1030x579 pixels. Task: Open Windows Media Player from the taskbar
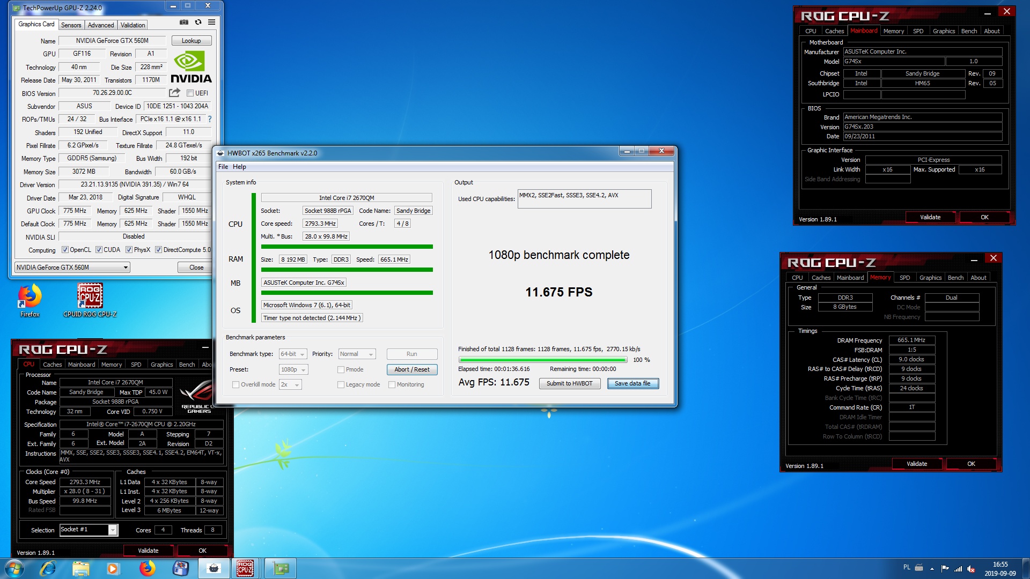tap(113, 568)
